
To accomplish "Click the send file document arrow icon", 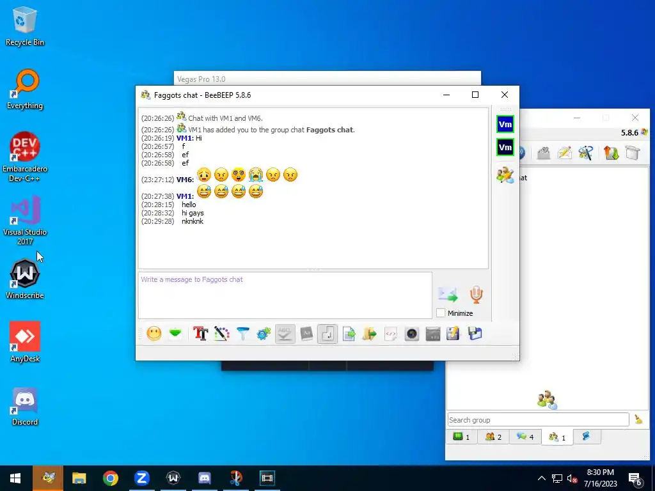I will click(349, 334).
